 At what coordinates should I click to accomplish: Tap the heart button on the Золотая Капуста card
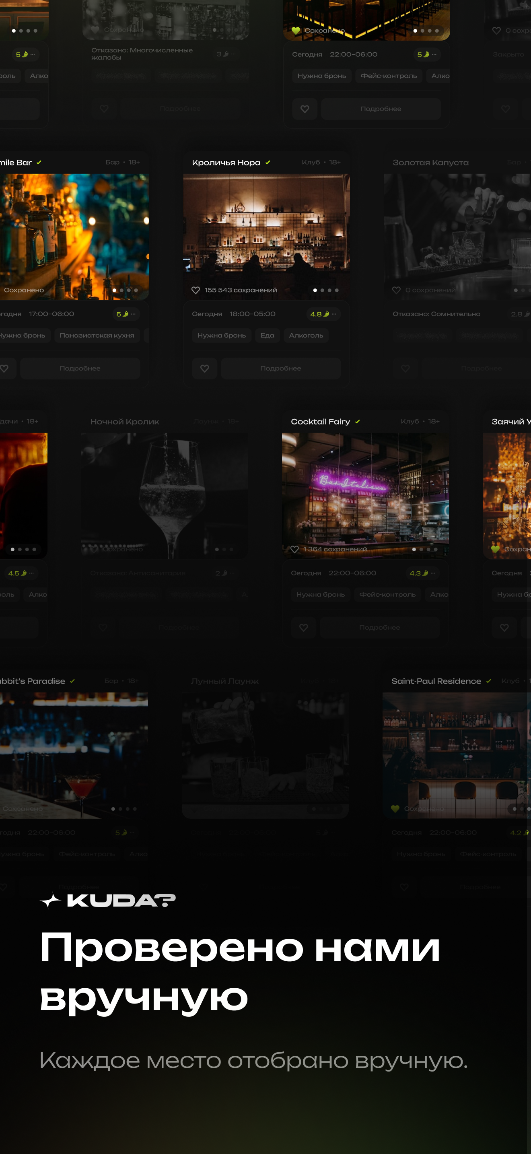point(405,368)
